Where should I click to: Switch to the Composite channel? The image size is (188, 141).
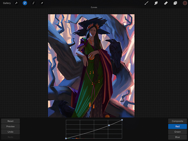pos(178,121)
